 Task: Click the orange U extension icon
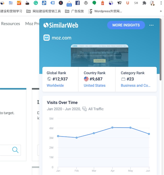(128, 3)
